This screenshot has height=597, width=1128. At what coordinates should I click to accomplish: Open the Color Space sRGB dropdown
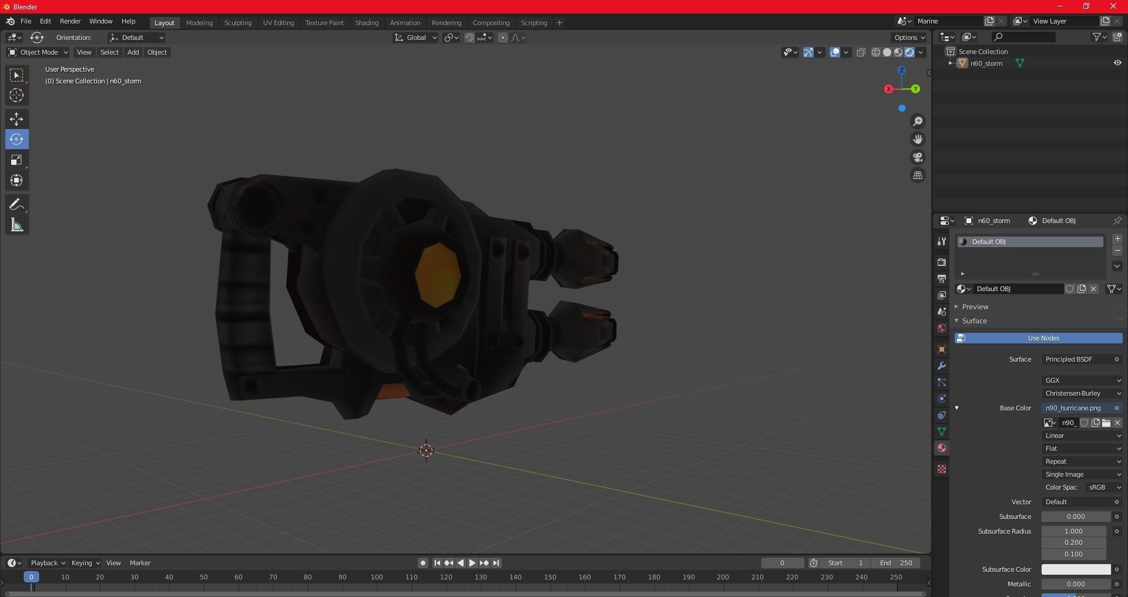tap(1103, 487)
